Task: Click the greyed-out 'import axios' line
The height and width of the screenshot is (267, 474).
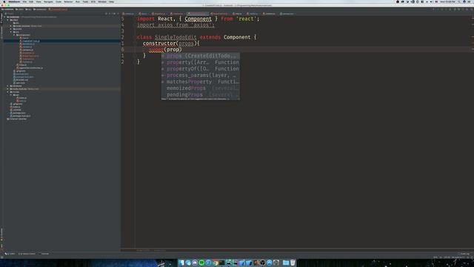Action: pyautogui.click(x=176, y=25)
